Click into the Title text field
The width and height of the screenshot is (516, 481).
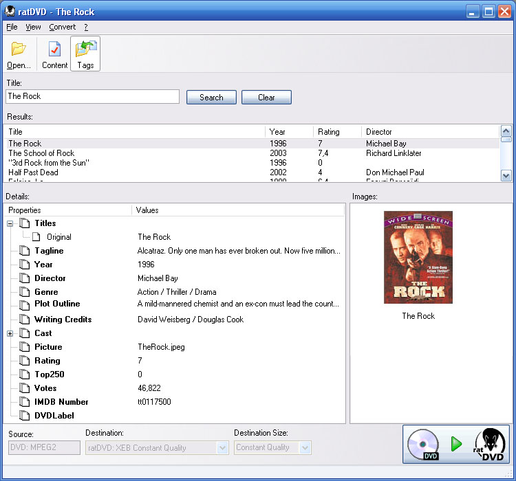pyautogui.click(x=92, y=97)
